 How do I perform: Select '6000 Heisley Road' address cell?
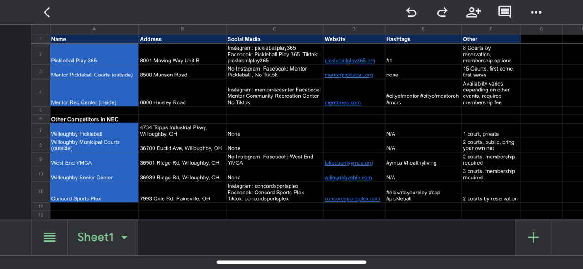183,93
